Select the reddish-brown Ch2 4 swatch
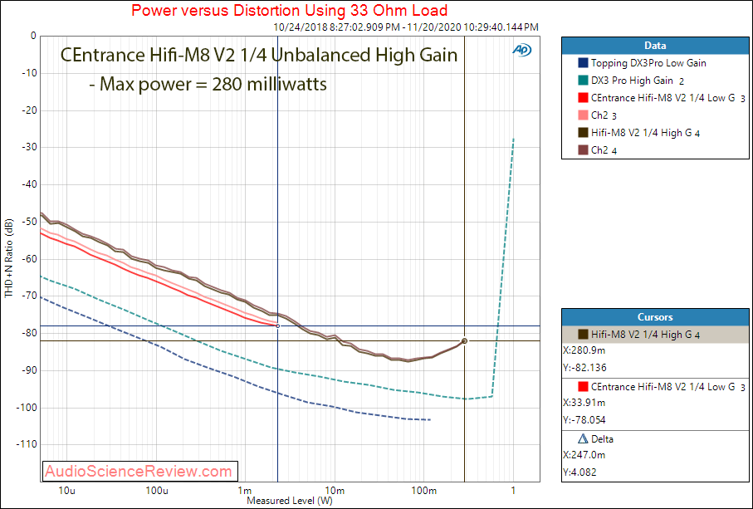Viewport: 753px width, 509px height. (583, 149)
